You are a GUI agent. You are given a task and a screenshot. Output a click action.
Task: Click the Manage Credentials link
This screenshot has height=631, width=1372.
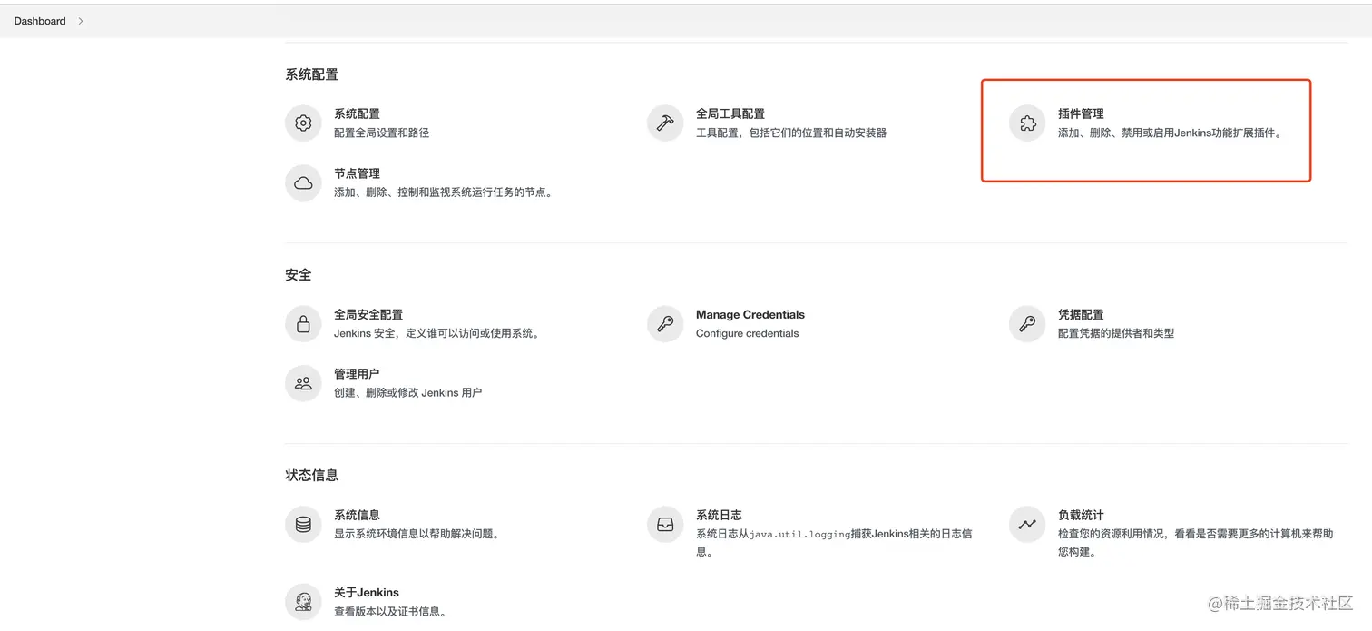pyautogui.click(x=750, y=314)
